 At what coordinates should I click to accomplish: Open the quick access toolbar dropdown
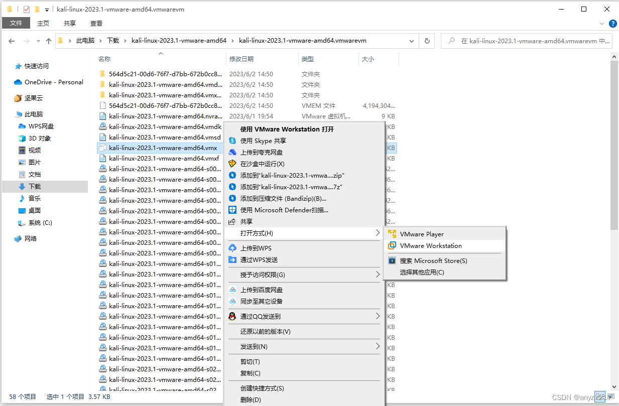tap(47, 10)
